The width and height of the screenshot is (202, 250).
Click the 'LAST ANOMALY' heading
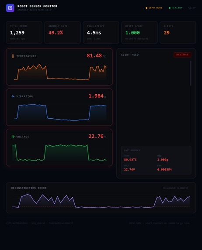[132, 151]
